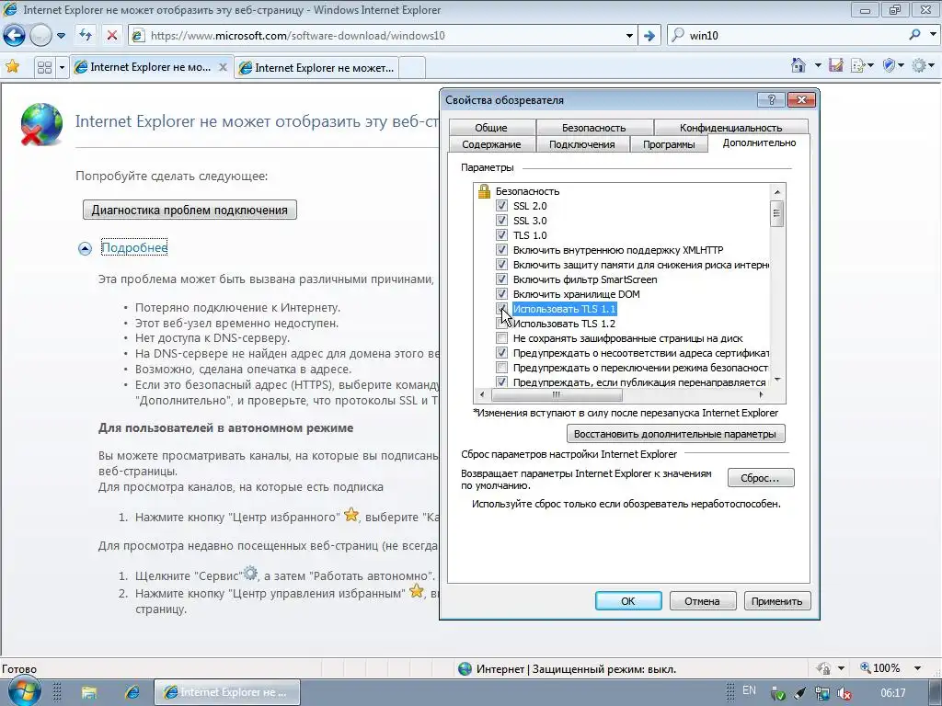The height and width of the screenshot is (706, 942).
Task: Toggle the DOM storage checkbox
Action: pos(501,293)
